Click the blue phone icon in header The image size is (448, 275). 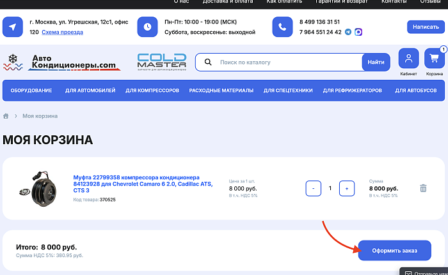[x=282, y=27]
